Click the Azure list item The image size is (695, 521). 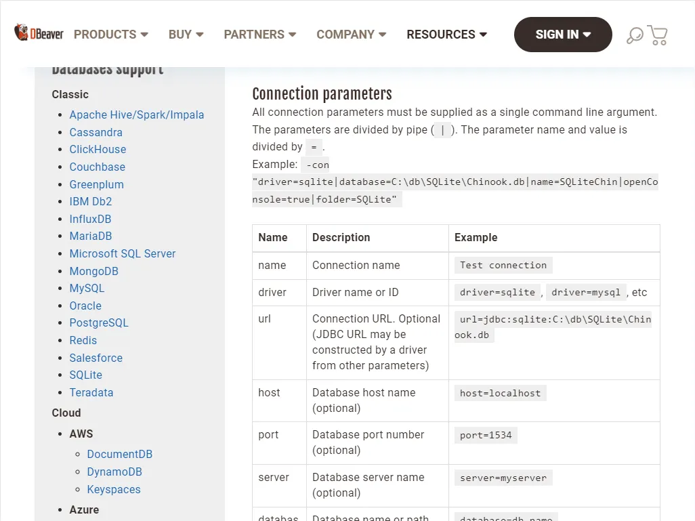[84, 510]
